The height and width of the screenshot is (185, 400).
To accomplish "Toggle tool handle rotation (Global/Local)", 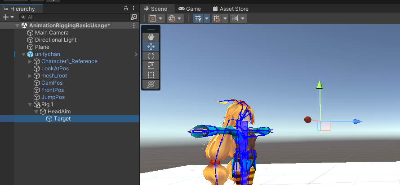I will click(x=172, y=18).
